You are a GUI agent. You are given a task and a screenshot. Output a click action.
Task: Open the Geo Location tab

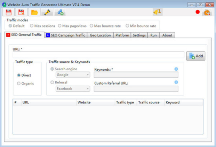100,35
